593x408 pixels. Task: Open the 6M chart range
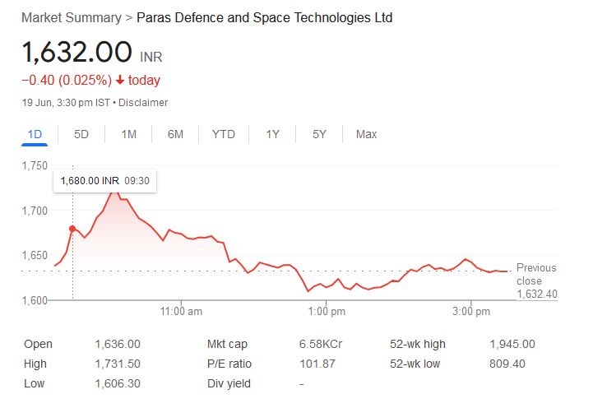[175, 134]
